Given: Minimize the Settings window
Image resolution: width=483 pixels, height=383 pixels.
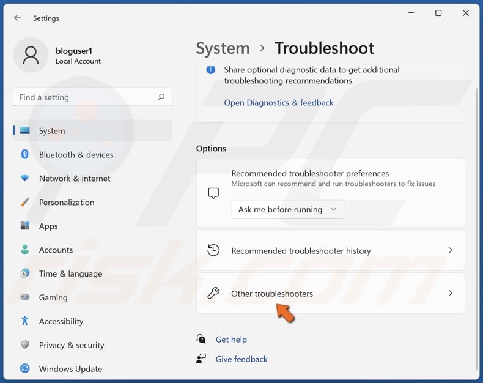Looking at the screenshot, I should point(411,13).
